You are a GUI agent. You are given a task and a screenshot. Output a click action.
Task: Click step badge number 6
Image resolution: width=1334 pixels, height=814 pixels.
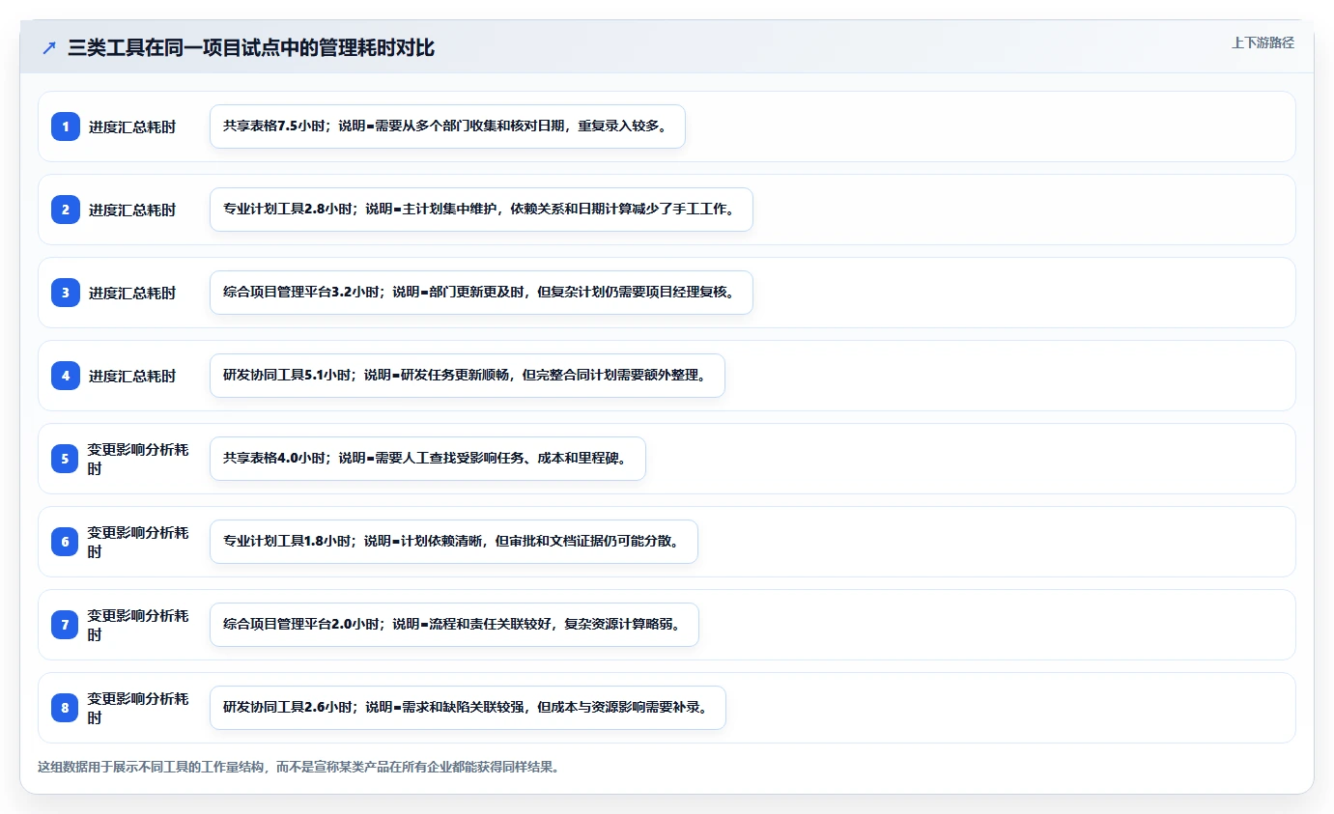coord(66,542)
